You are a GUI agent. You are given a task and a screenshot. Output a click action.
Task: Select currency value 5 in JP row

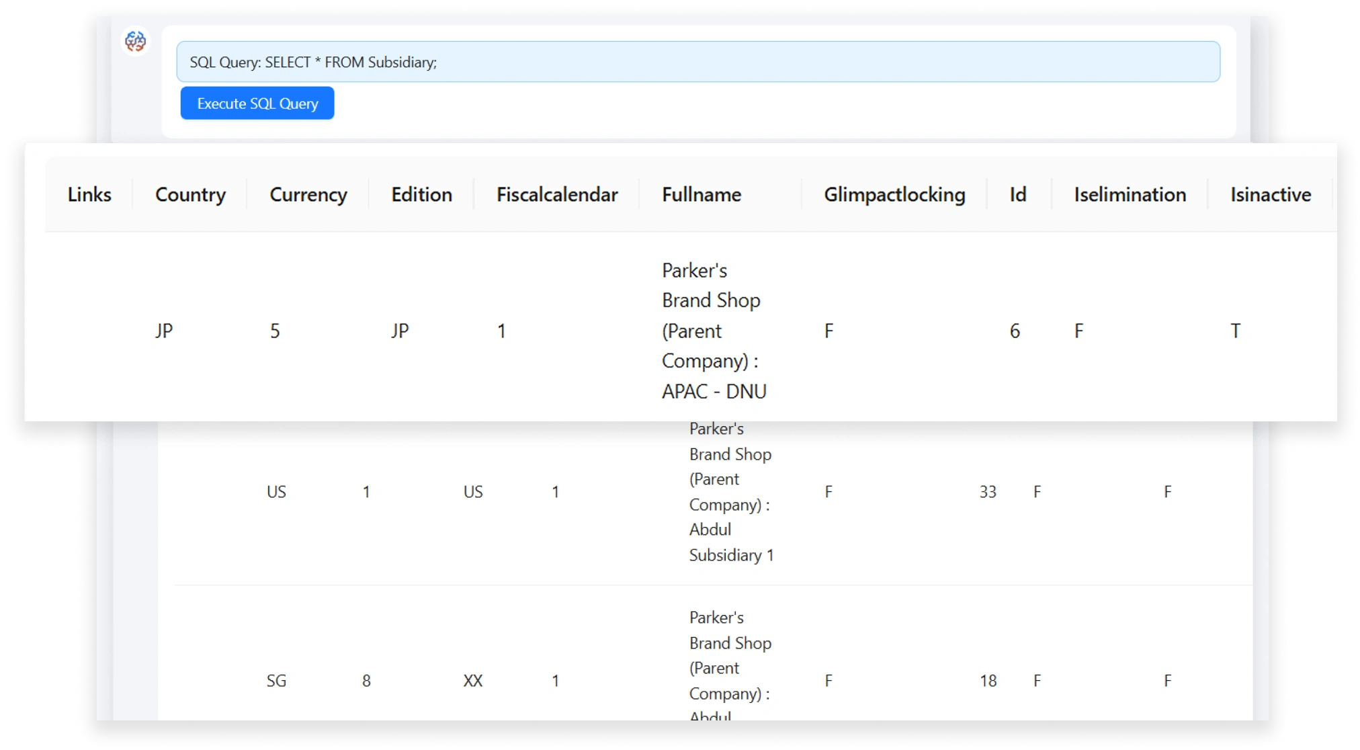coord(275,331)
